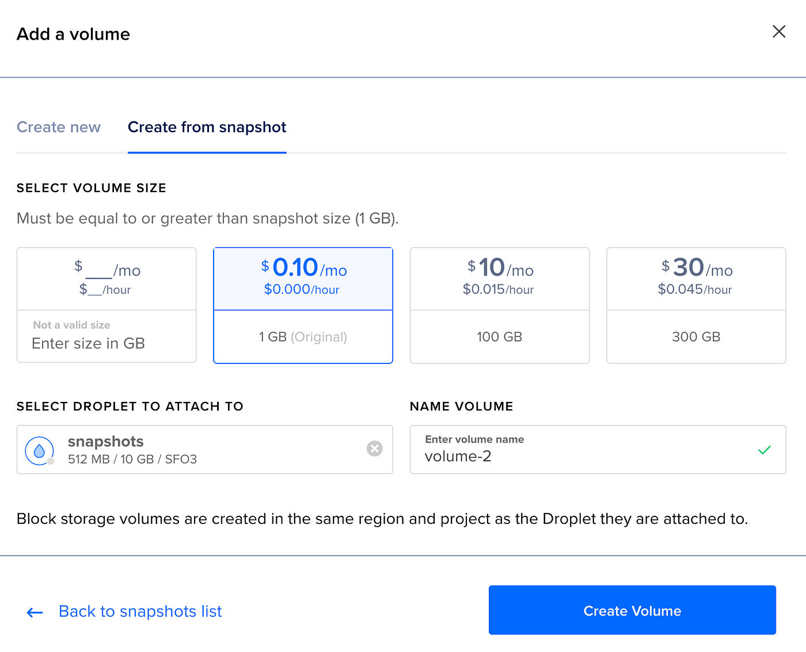Screen dimensions: 806x652
Task: Close the Add a volume dialog
Action: pos(778,32)
